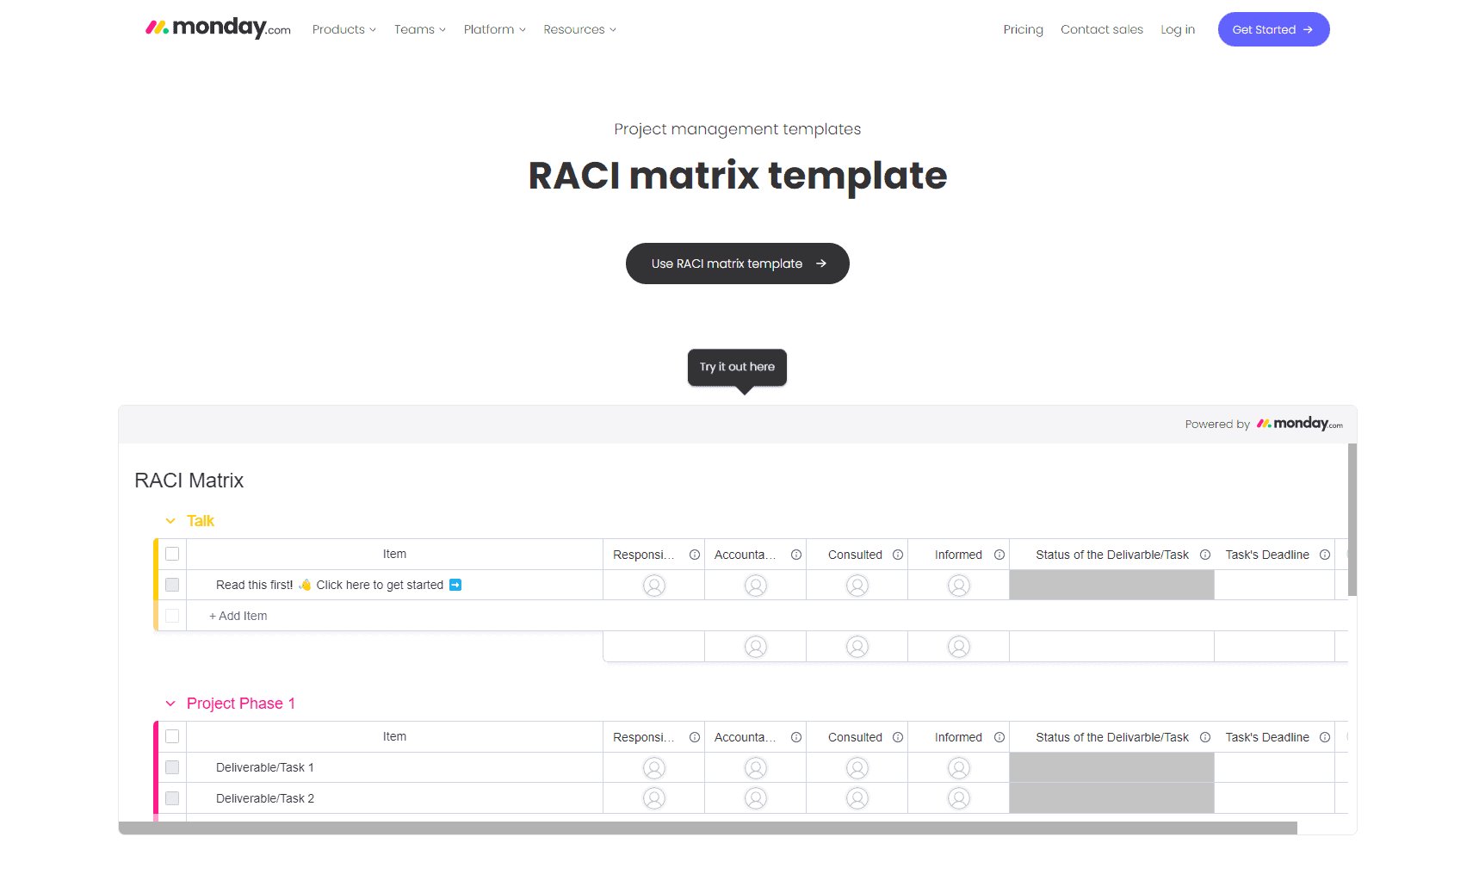Image resolution: width=1479 pixels, height=887 pixels.
Task: Select the header checkbox in the Talk group
Action: (x=171, y=554)
